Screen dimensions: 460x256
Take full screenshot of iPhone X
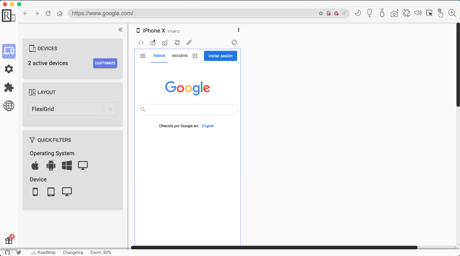(165, 42)
